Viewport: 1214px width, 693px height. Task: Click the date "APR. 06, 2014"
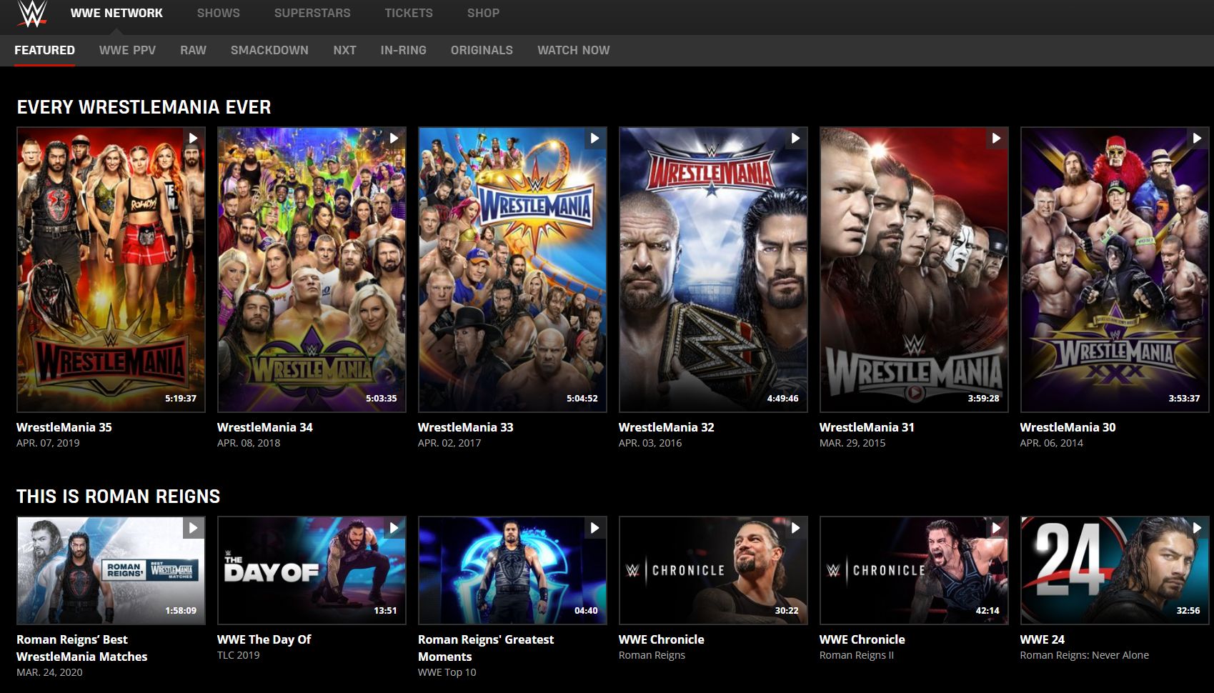(1052, 443)
